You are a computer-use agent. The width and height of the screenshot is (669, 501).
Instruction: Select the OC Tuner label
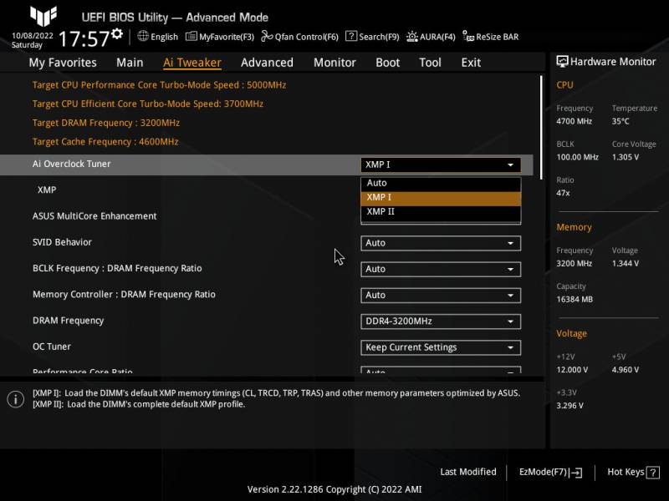pyautogui.click(x=52, y=347)
